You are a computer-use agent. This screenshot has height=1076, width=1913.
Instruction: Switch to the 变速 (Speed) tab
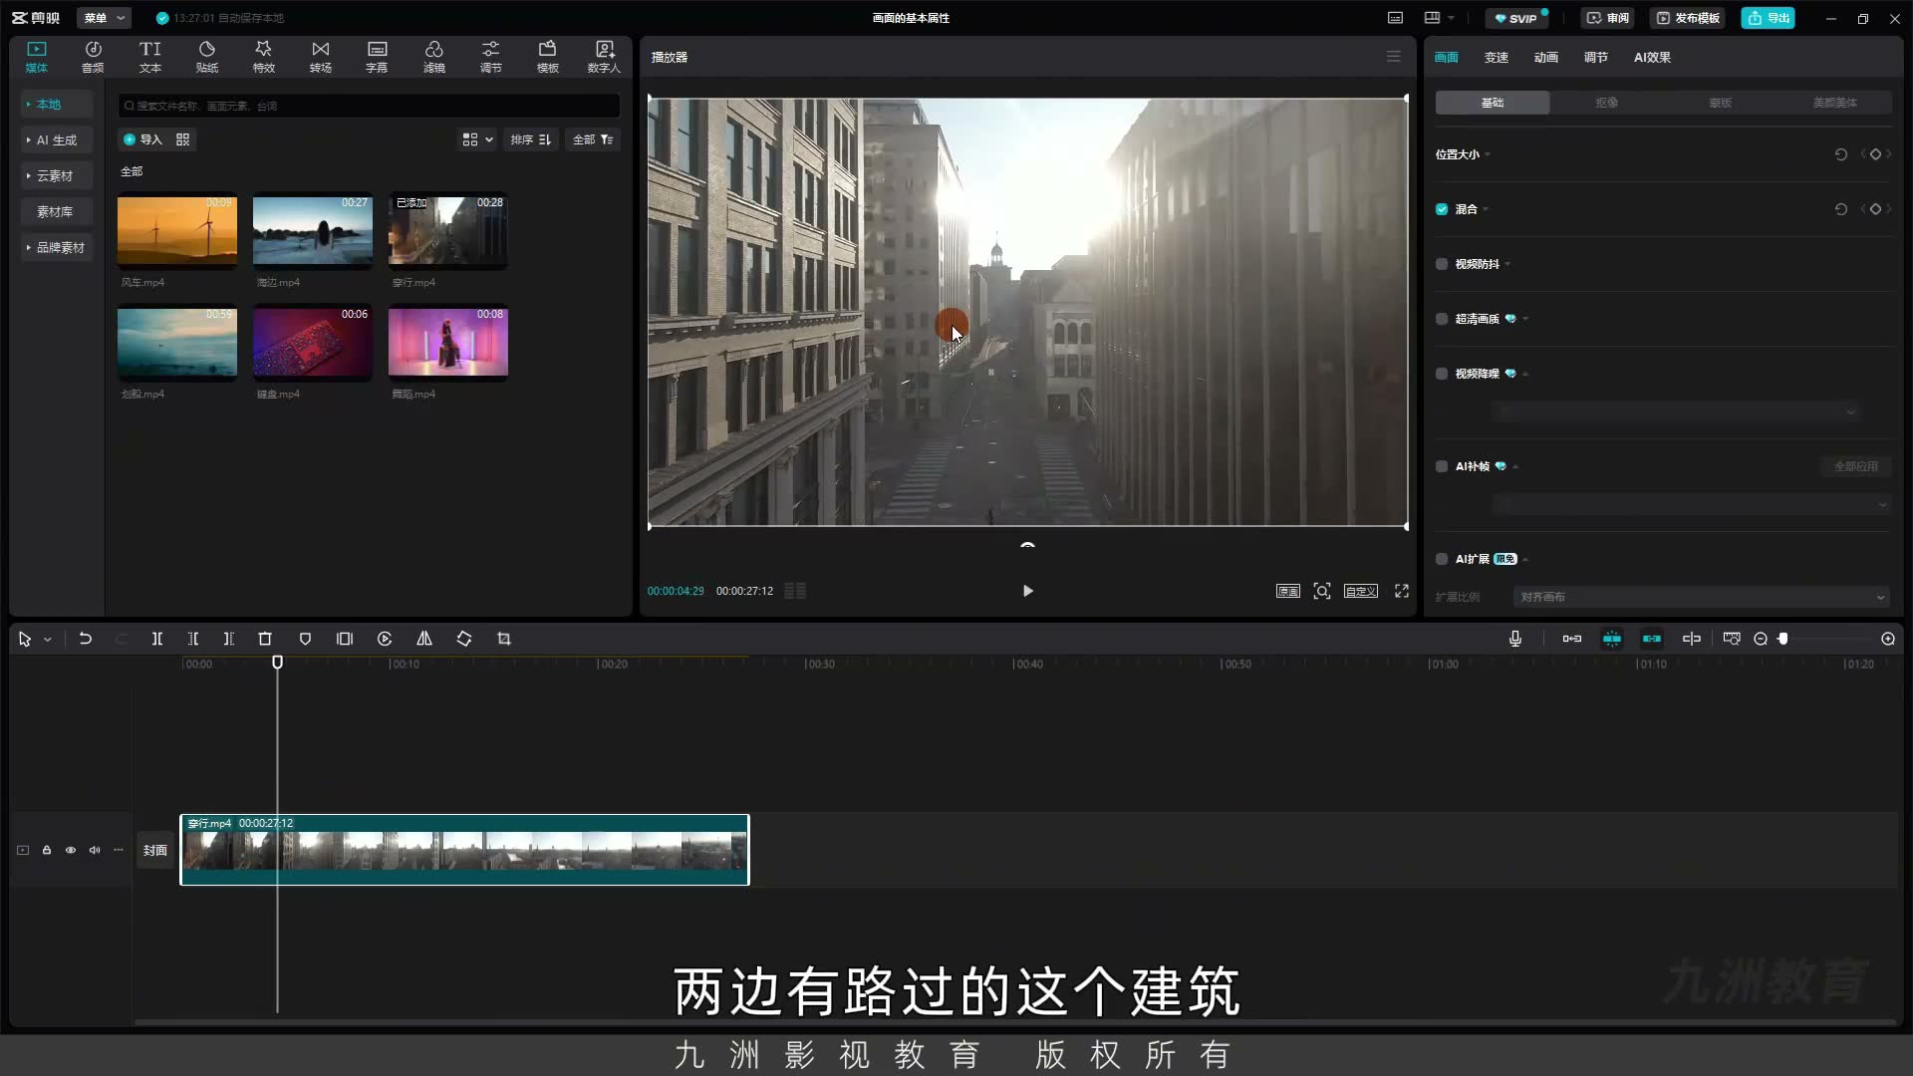(x=1497, y=57)
